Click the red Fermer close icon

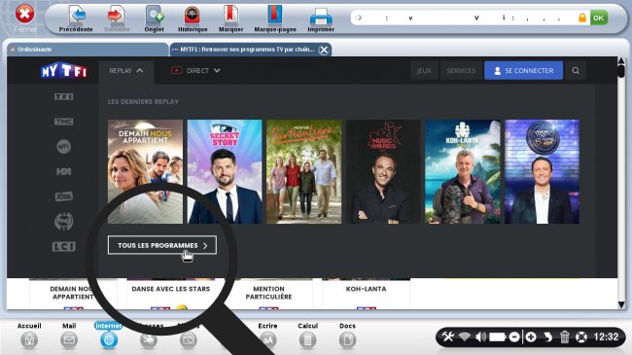click(25, 15)
